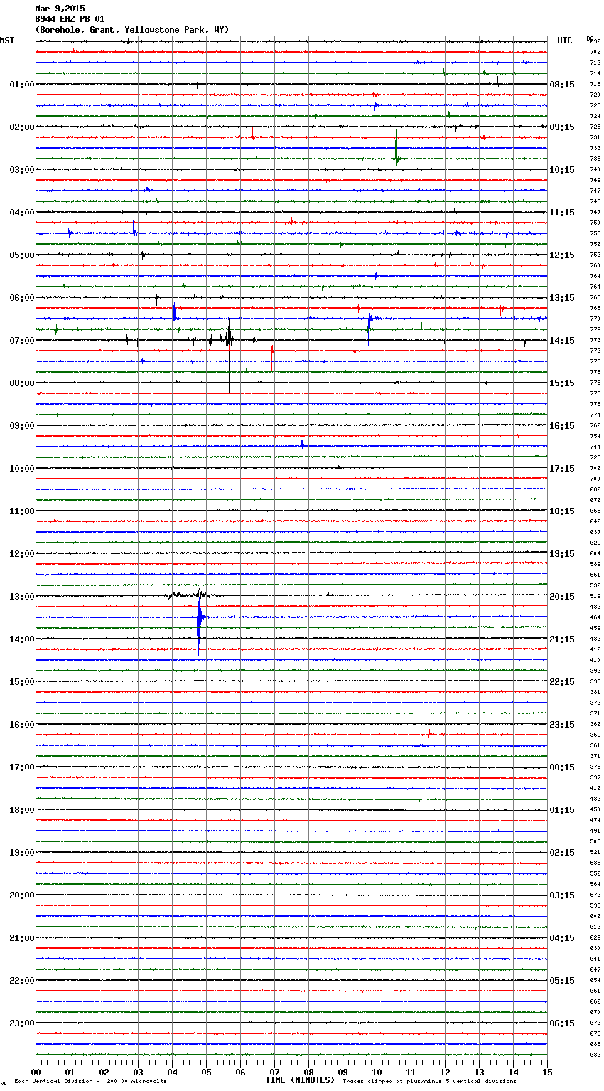Click the 19:15 UTC time label
604x1091 pixels.
coord(562,554)
